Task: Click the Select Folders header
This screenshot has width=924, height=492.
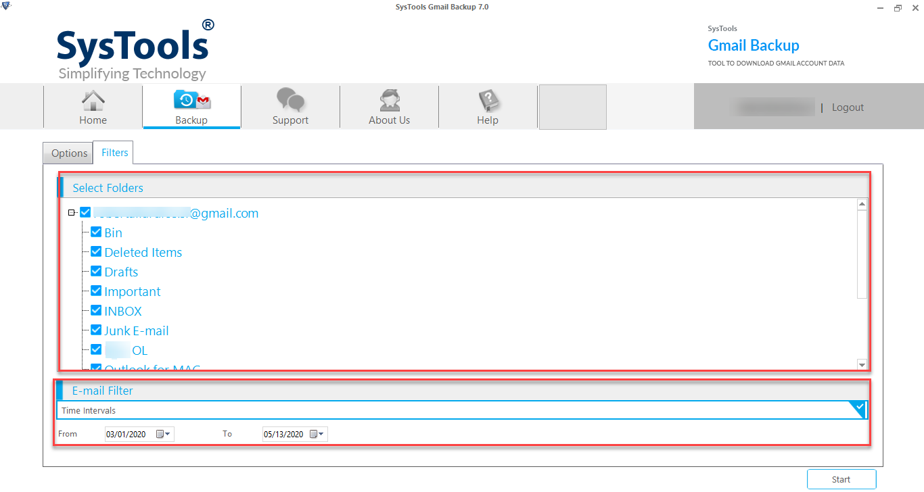Action: [x=108, y=188]
